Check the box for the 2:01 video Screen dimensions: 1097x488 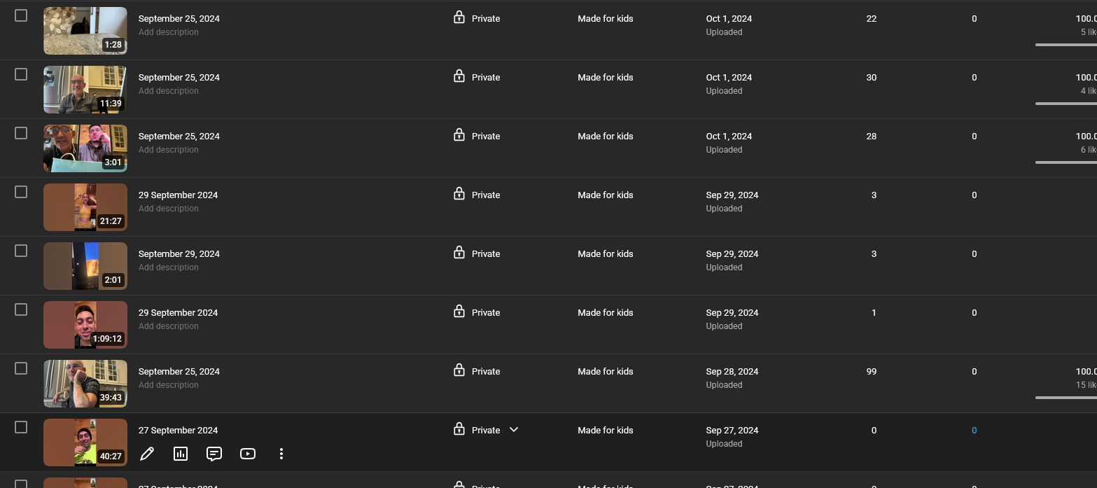[x=21, y=251]
